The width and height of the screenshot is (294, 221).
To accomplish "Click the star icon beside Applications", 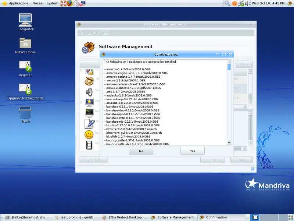I will pyautogui.click(x=4, y=3).
